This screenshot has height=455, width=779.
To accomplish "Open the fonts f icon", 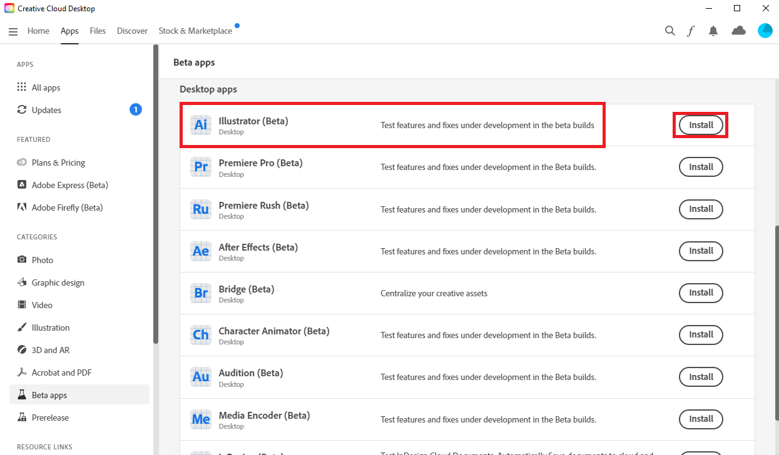I will click(691, 31).
